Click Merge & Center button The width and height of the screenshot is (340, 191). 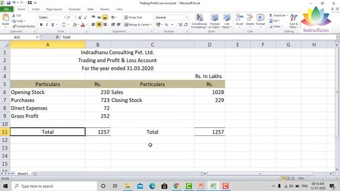137,25
